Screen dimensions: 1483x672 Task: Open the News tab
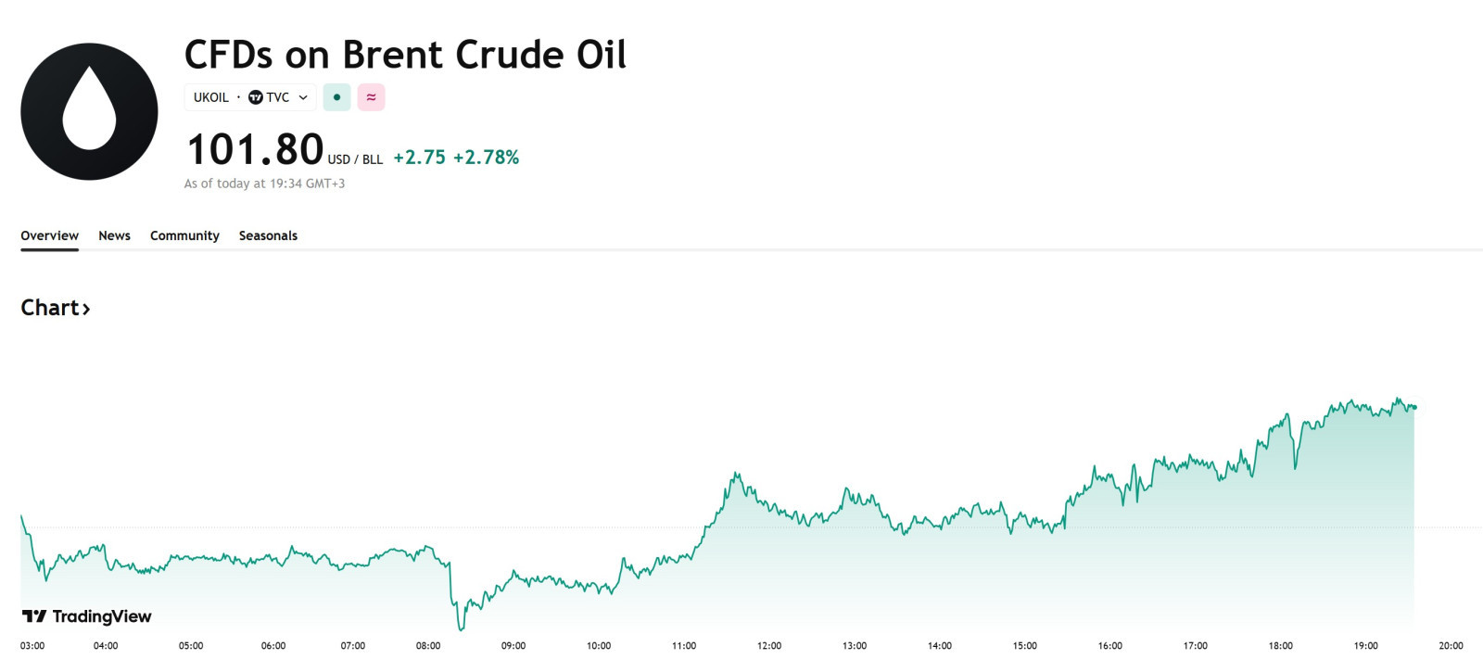click(114, 235)
